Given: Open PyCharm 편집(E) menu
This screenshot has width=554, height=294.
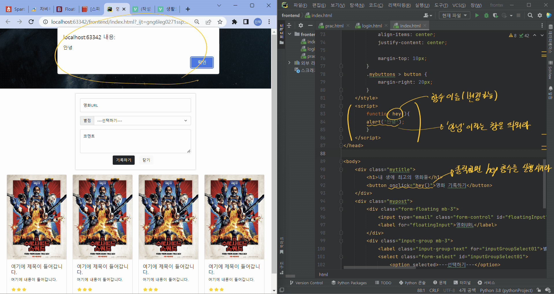Looking at the screenshot, I should tap(319, 5).
